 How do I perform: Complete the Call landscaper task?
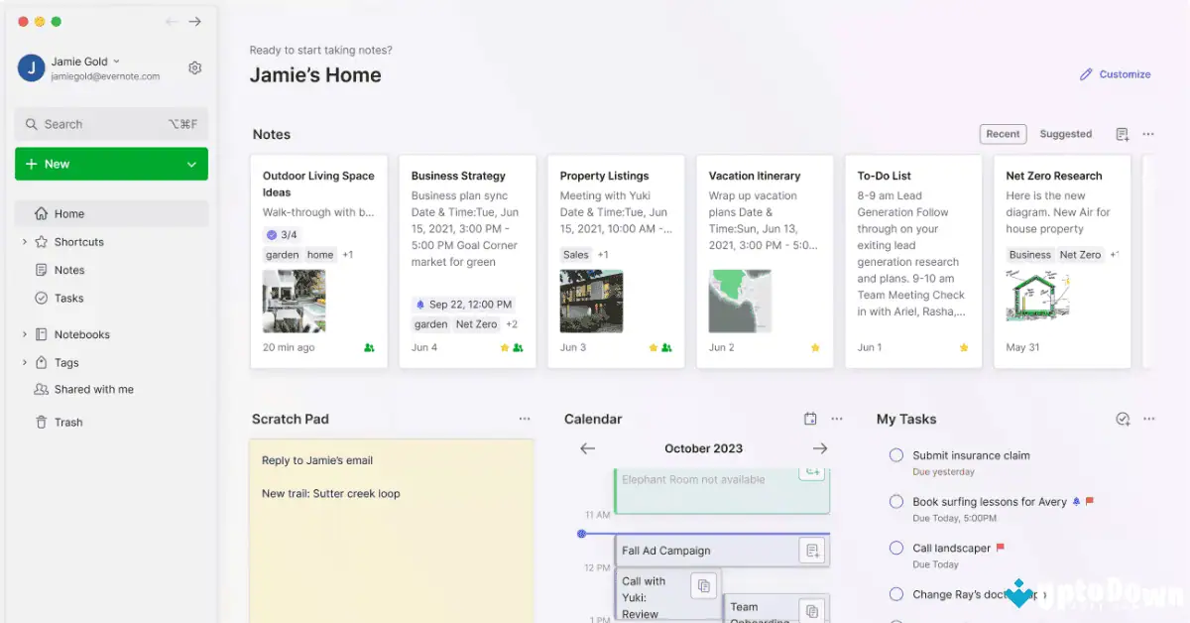(895, 548)
